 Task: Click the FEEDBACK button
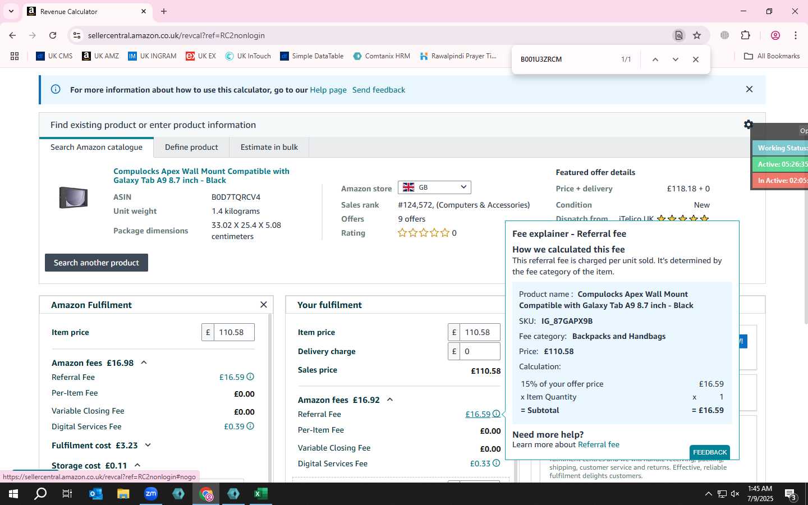point(710,452)
